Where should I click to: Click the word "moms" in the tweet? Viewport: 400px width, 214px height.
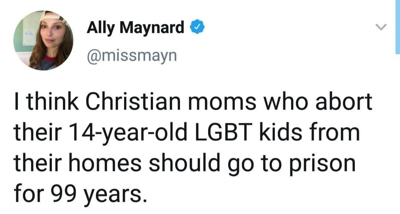point(222,101)
